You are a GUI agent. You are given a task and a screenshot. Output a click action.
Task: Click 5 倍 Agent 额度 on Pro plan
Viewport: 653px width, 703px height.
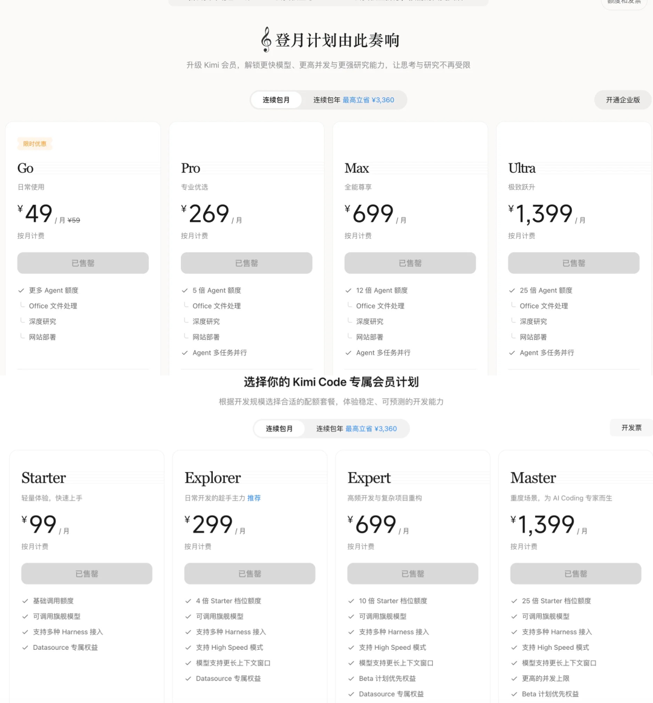point(217,291)
